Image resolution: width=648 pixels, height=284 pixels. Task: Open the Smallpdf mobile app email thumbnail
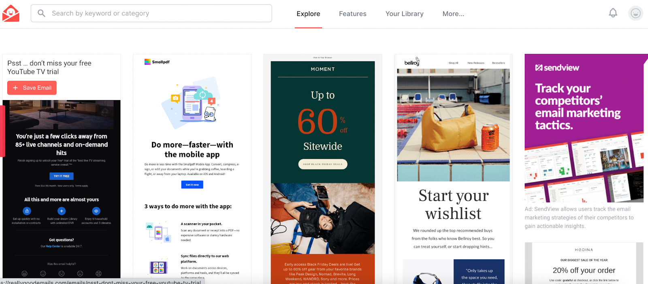[x=192, y=169]
